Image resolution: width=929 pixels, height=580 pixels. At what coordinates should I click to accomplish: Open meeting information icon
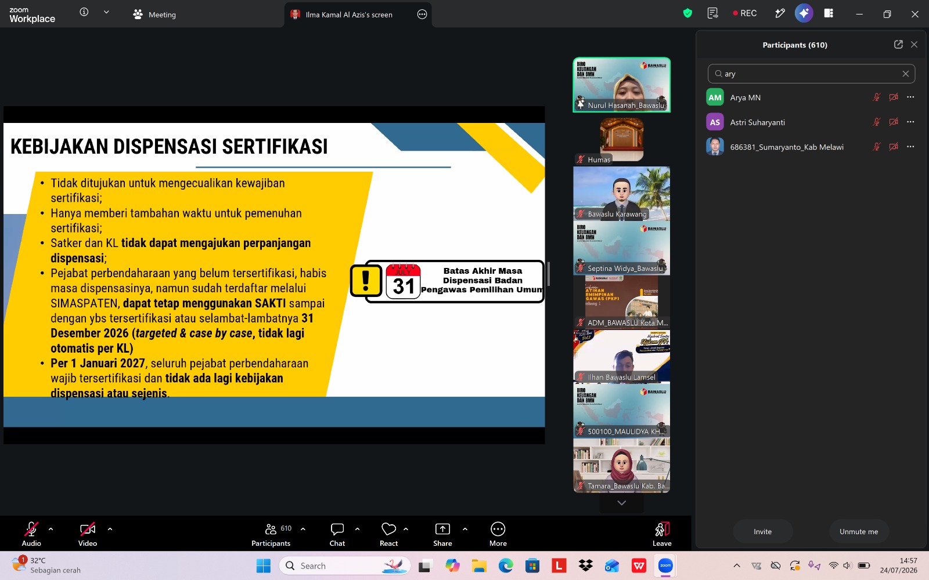coord(84,12)
